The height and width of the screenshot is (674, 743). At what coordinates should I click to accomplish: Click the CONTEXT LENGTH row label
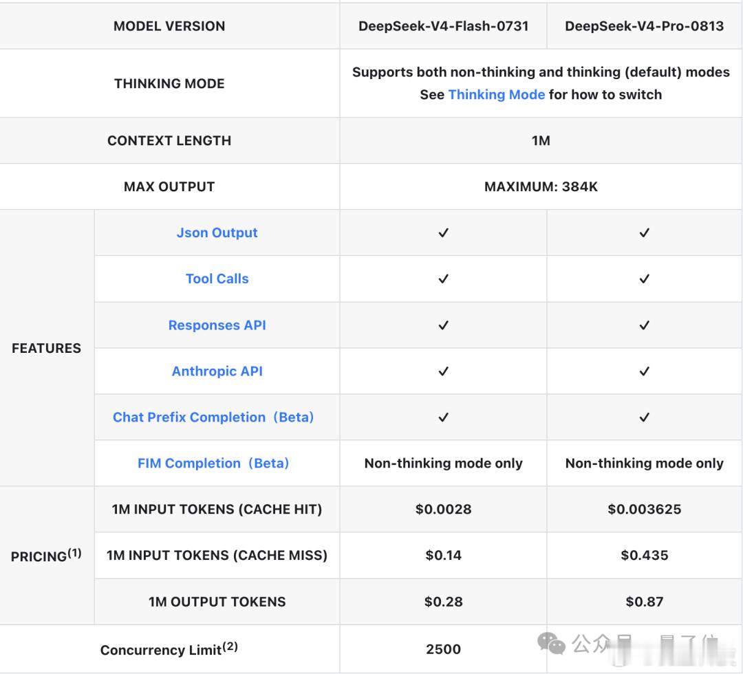(x=169, y=141)
